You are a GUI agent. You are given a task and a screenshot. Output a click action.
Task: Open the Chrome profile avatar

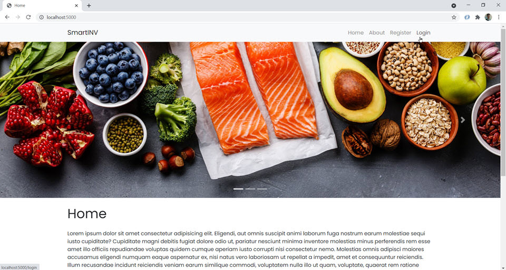click(x=488, y=17)
